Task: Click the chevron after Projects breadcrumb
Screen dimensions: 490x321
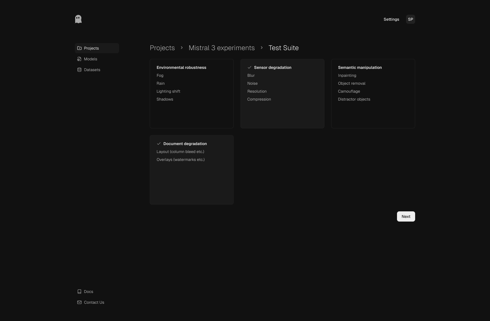Action: (x=181, y=48)
